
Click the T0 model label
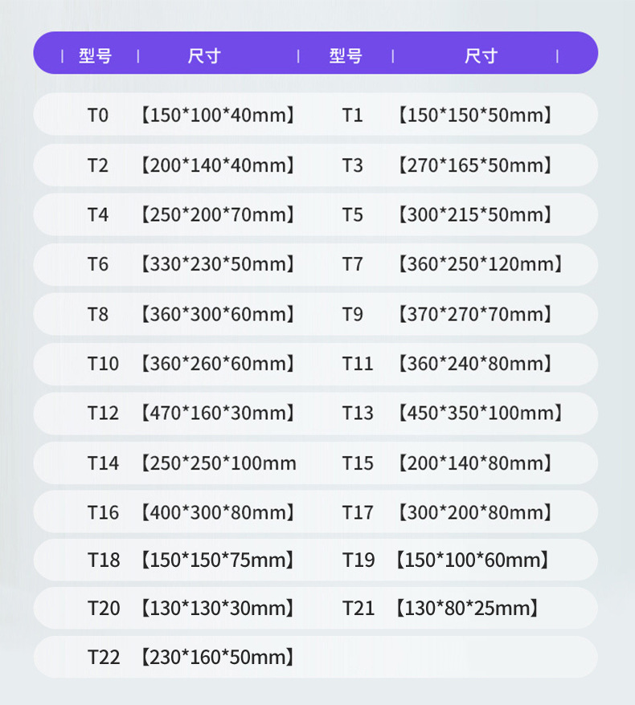tap(97, 116)
